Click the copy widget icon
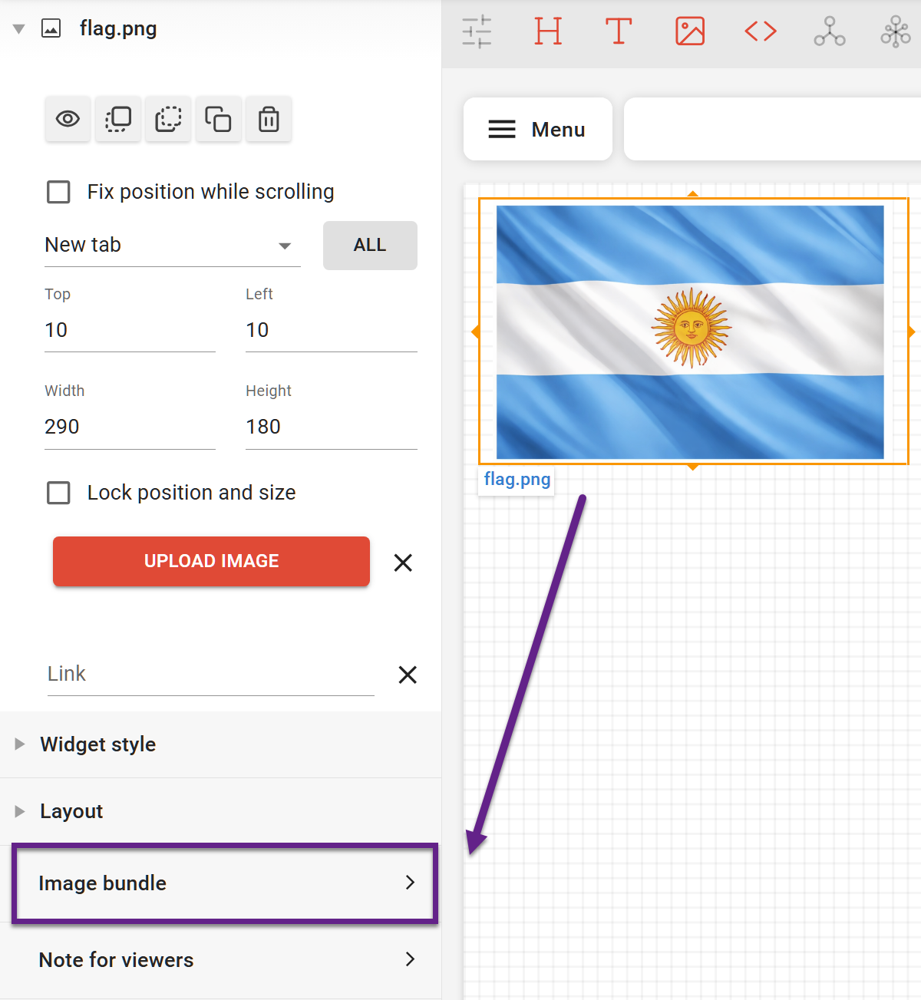 point(218,120)
